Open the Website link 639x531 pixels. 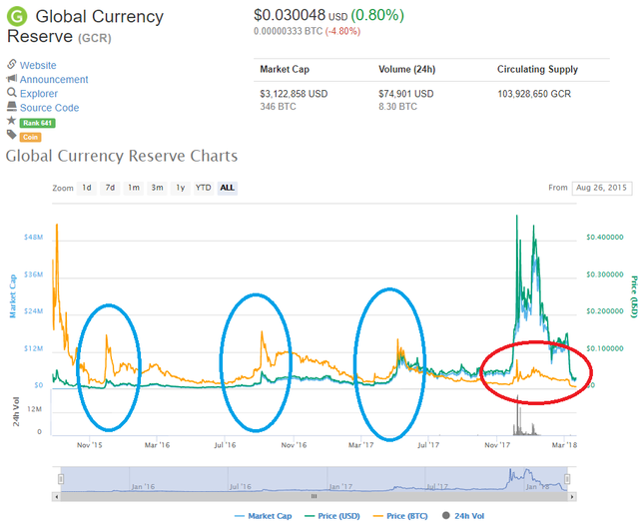pos(38,65)
